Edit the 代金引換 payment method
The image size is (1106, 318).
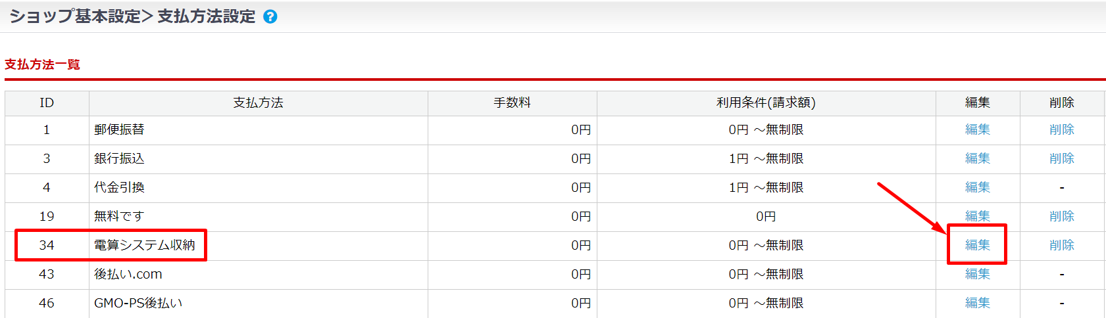click(x=977, y=188)
